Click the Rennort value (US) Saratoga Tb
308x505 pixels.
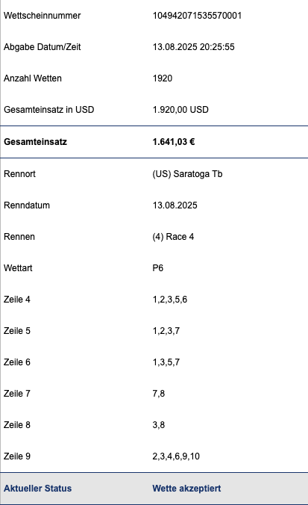pos(187,174)
